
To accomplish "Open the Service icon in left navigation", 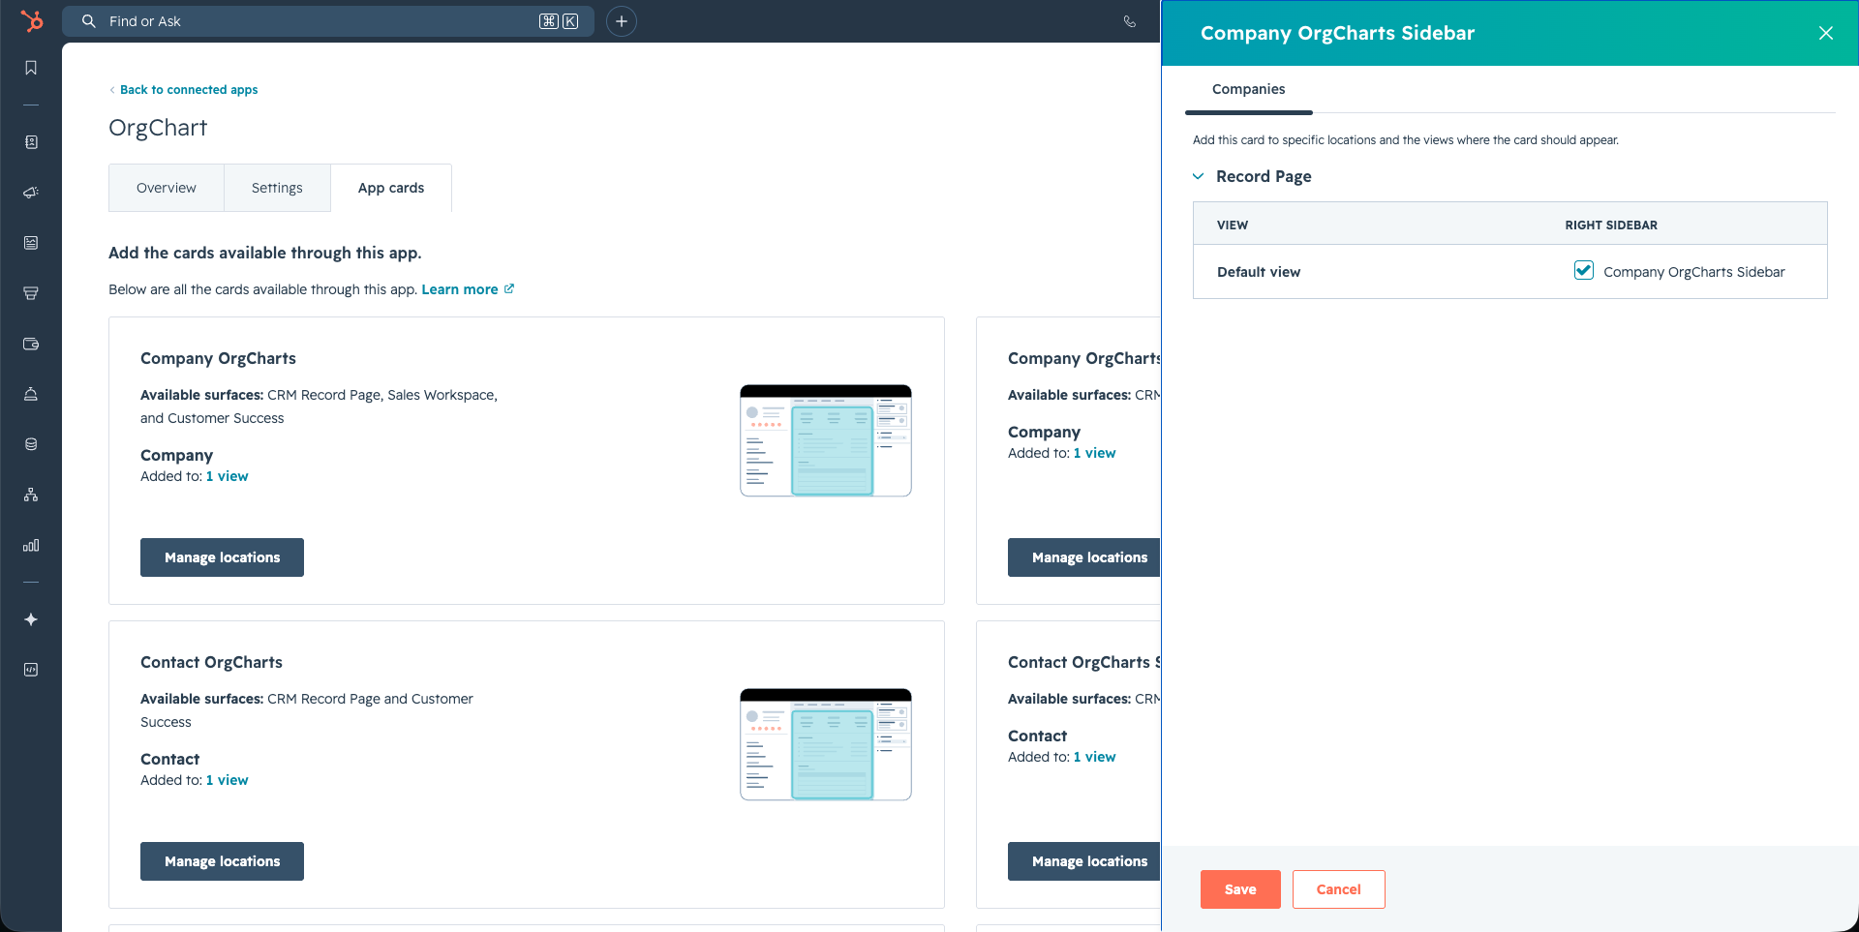I will pyautogui.click(x=31, y=394).
